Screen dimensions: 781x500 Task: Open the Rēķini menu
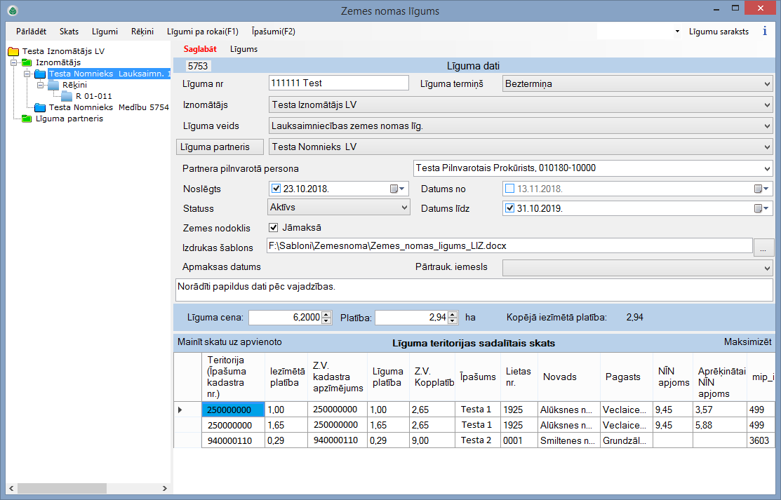142,32
